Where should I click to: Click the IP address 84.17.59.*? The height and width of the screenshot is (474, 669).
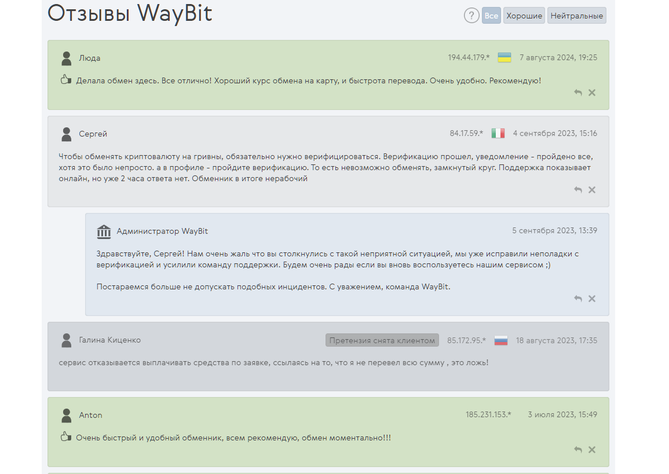coord(466,134)
